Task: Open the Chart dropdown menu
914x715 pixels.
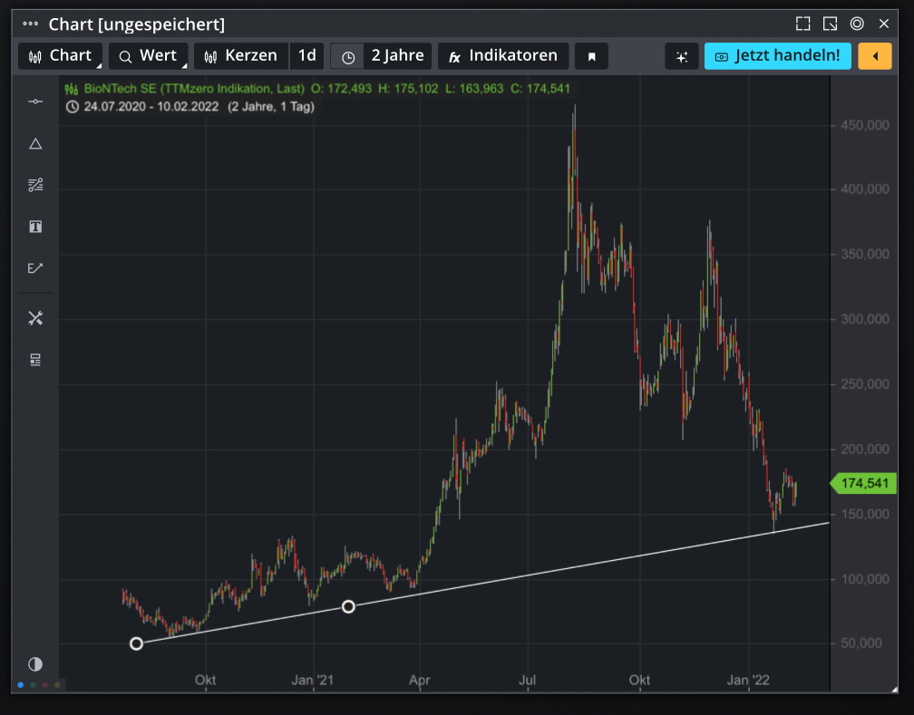Action: click(x=60, y=55)
